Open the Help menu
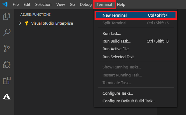 tap(121, 5)
